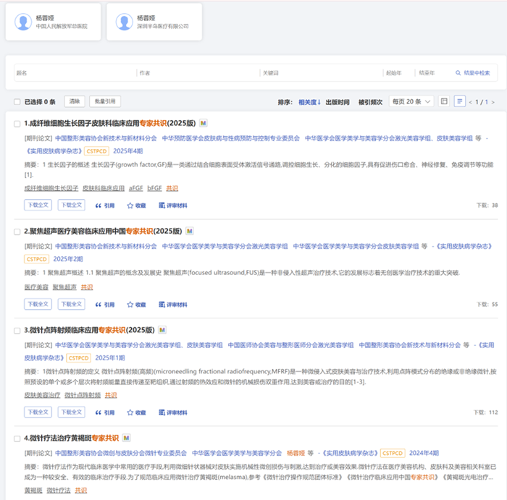The image size is (507, 500).
Task: Click the 黄褐斑 keyword tag
Action: tap(33, 491)
